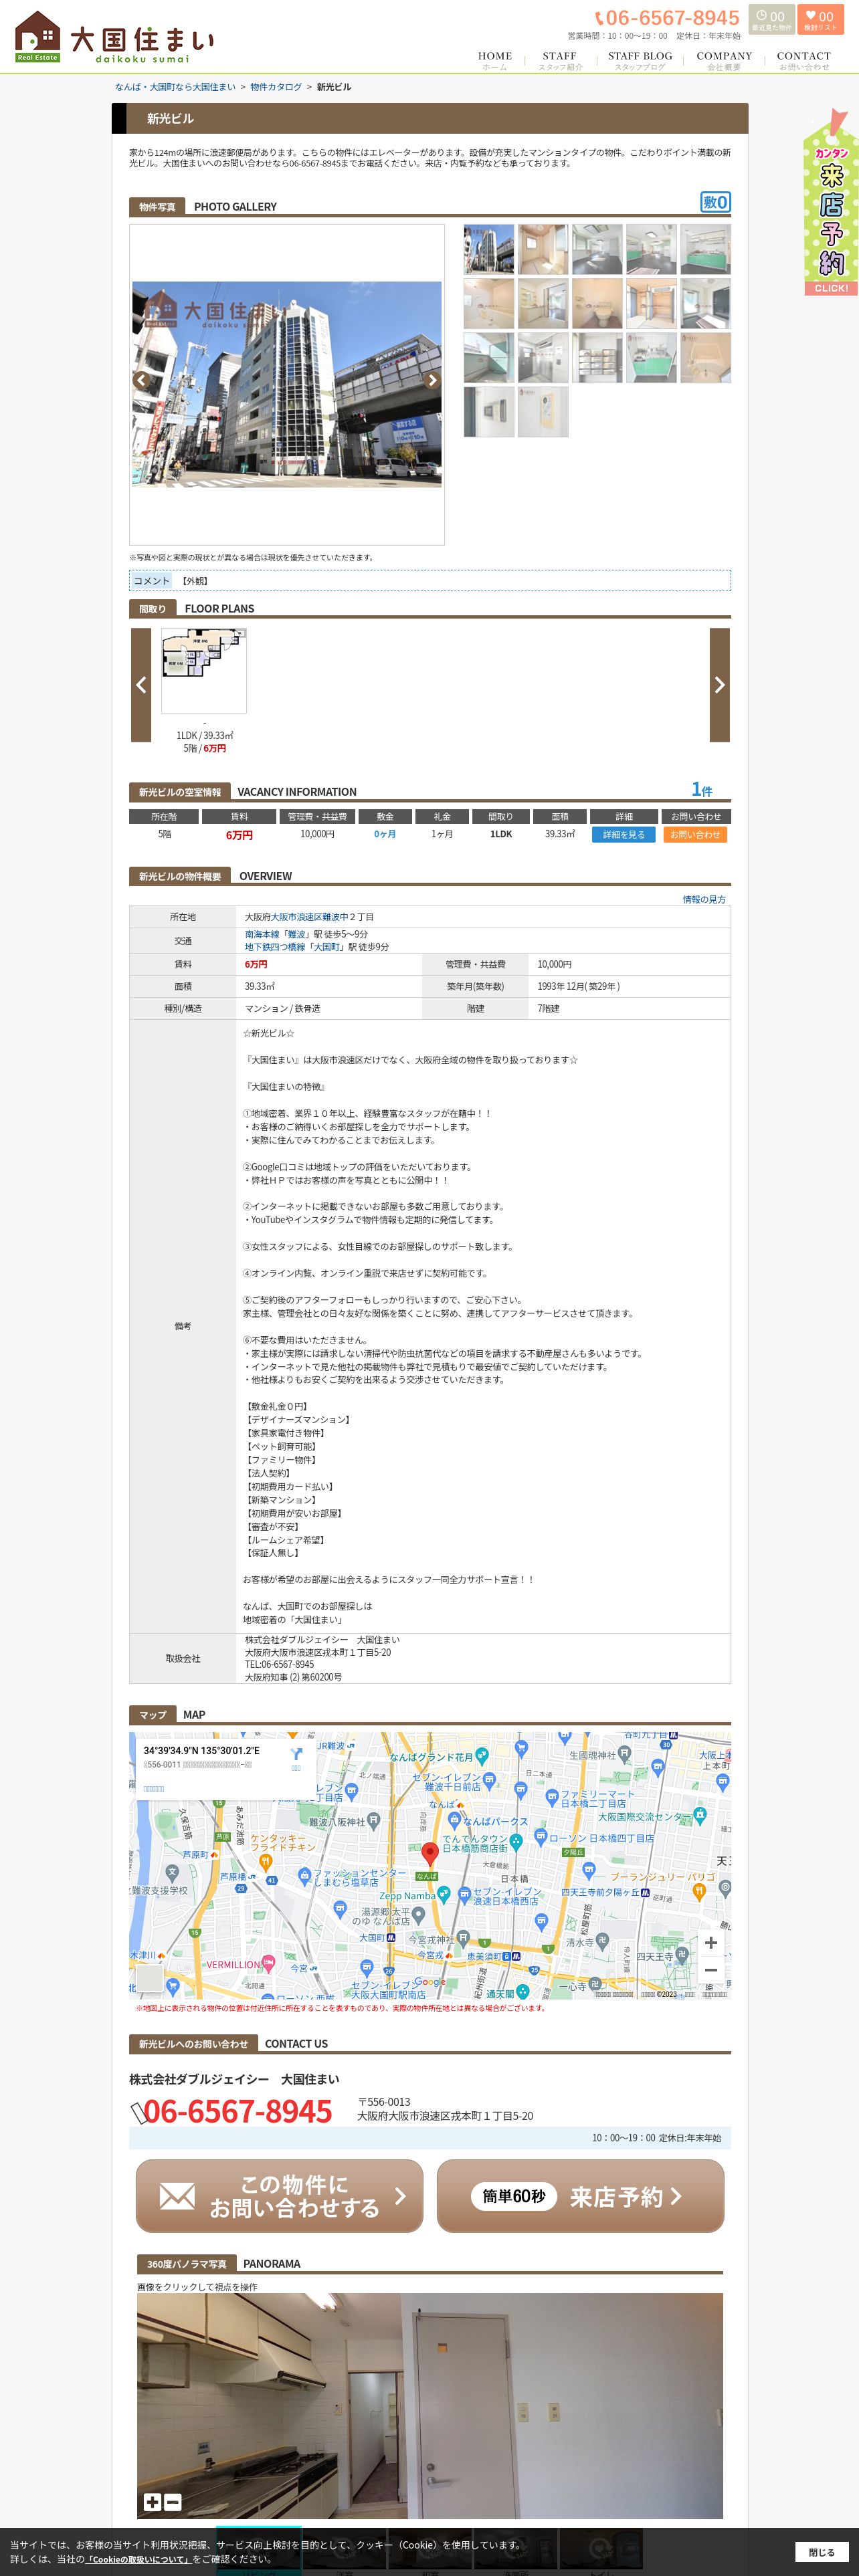Screen dimensions: 859x2576
Task: Open STAFF BLOG in navigation
Action: point(640,61)
